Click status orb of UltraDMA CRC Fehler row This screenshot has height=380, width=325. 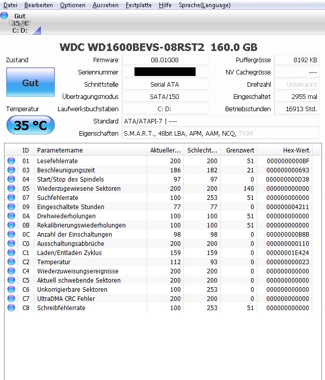point(11,298)
